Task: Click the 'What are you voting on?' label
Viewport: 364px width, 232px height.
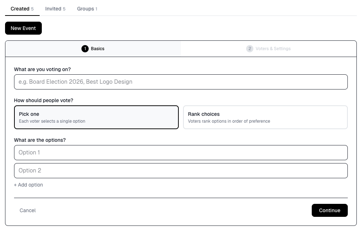Action: click(43, 69)
